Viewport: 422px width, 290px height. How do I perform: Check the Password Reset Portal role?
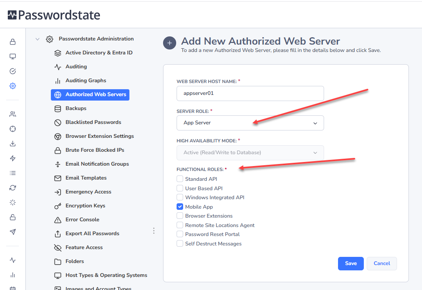click(180, 234)
